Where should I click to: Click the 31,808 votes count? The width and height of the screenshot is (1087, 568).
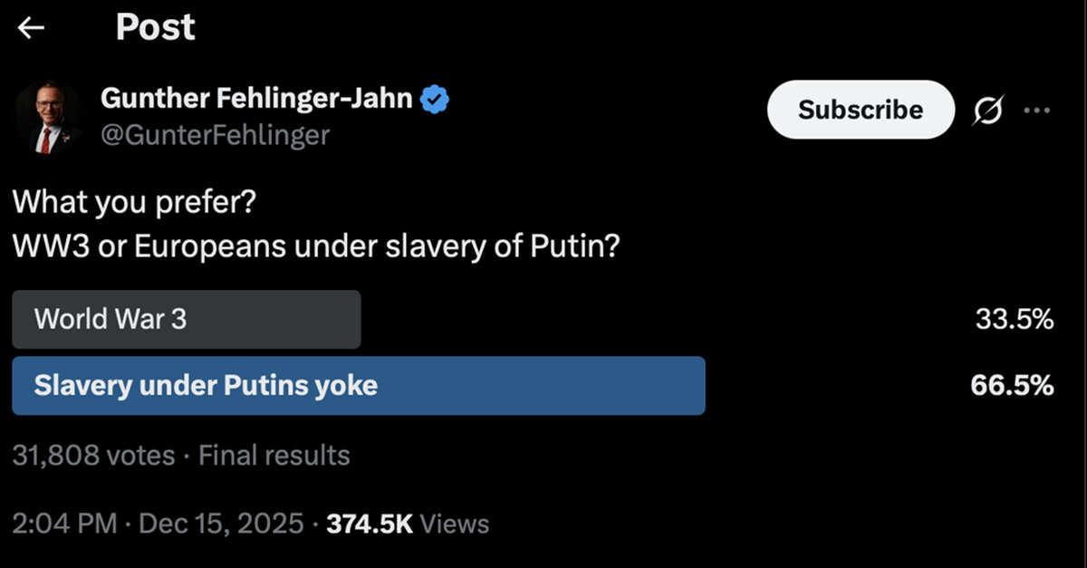click(93, 455)
